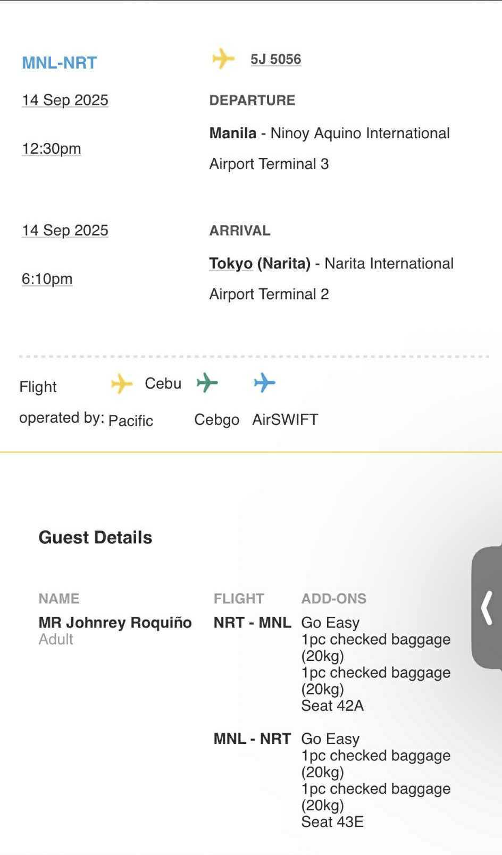This screenshot has width=502, height=855.
Task: Tap the date above the 12:30pm time
Action: pos(65,100)
